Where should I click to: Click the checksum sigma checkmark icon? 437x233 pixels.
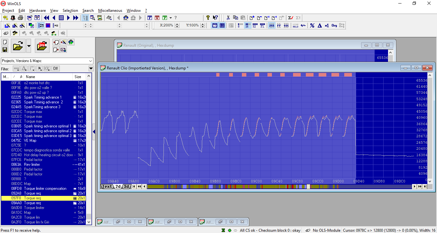[x=290, y=18]
